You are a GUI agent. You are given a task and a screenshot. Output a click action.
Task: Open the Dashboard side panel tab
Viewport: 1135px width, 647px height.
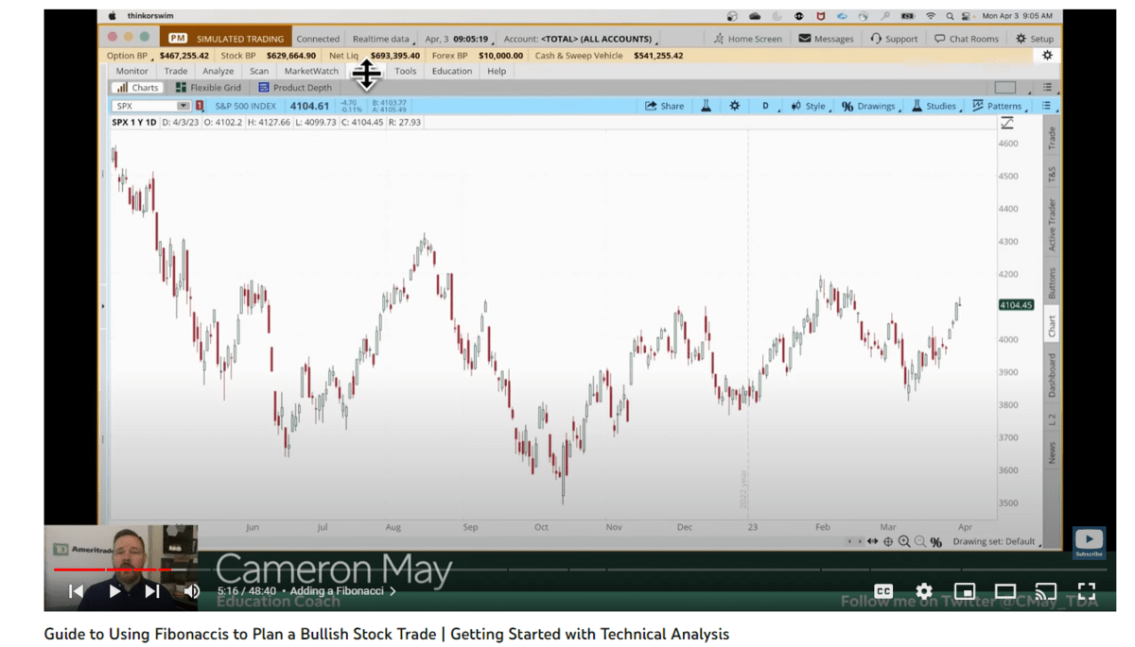(1052, 375)
